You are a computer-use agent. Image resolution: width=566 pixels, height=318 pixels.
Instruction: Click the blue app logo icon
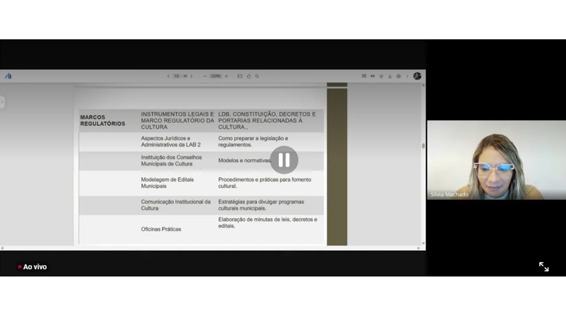coord(8,76)
